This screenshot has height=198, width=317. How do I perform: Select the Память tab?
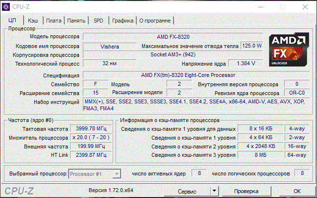76,21
